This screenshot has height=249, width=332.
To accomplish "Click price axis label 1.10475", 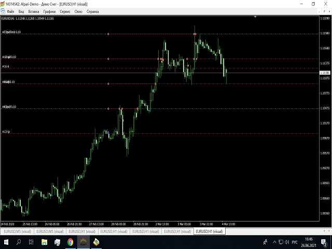I will click(x=325, y=108).
